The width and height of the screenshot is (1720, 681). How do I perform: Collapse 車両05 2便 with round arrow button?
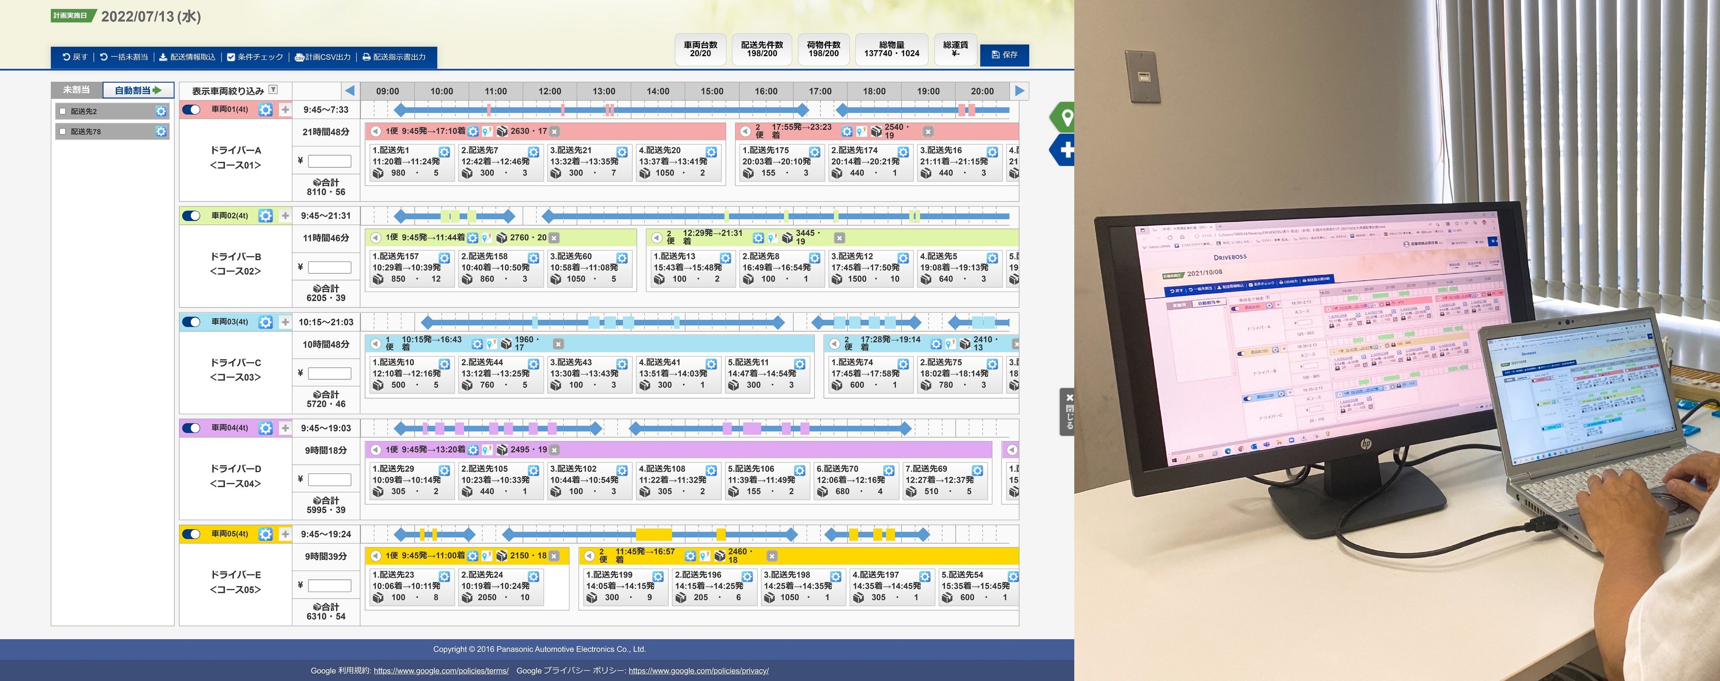590,555
